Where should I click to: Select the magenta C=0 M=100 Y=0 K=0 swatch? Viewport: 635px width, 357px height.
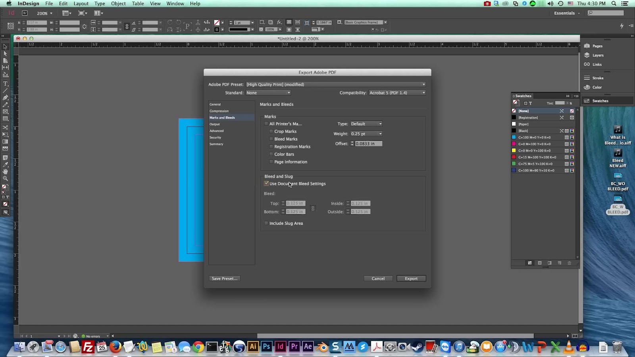(x=543, y=144)
